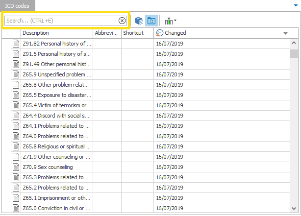Select Z65.3 Problems related to entry

(56, 177)
